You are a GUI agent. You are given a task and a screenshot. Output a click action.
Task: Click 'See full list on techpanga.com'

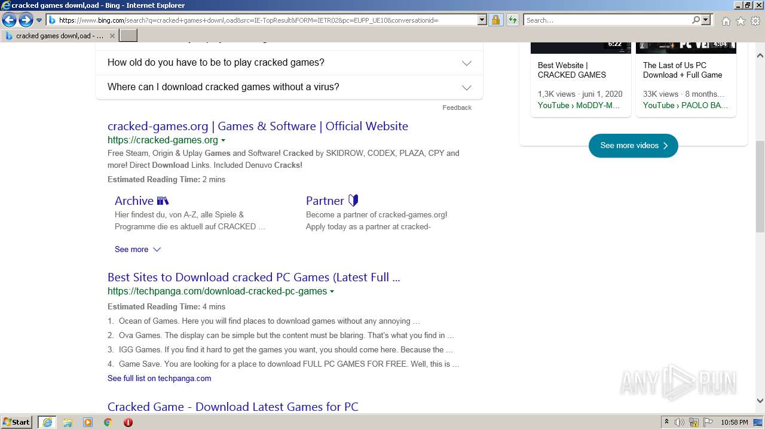159,378
